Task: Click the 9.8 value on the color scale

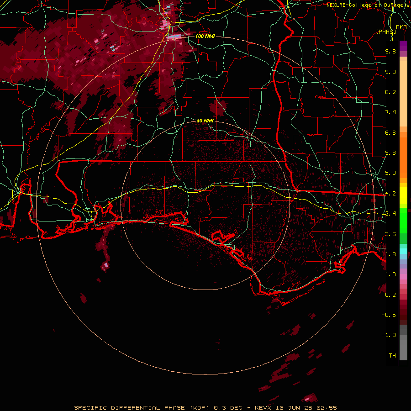Action: click(x=390, y=51)
